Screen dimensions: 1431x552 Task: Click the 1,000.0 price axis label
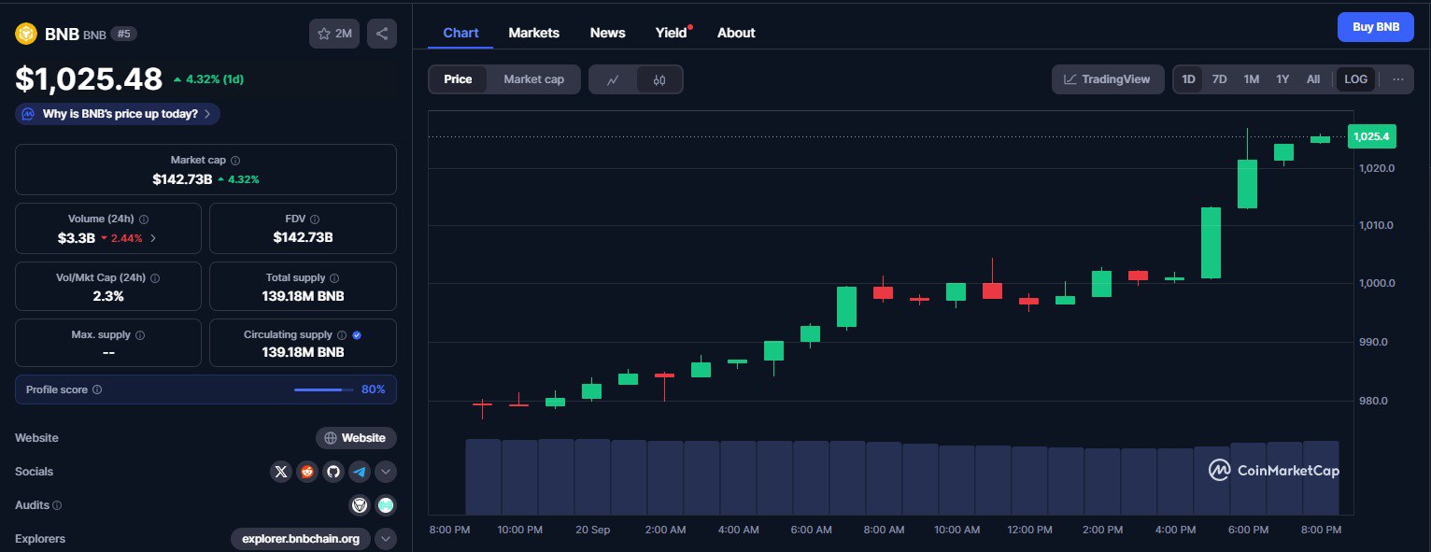(1379, 283)
